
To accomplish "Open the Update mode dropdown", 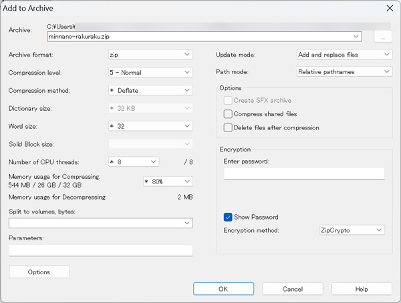I will 344,55.
